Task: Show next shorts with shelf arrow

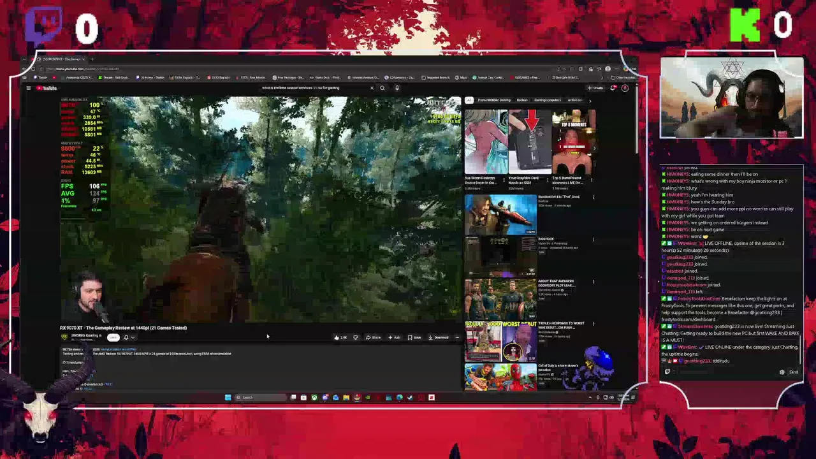Action: click(594, 148)
